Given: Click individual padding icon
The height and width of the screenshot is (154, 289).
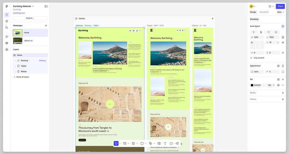Looking at the screenshot, I should tap(283, 53).
